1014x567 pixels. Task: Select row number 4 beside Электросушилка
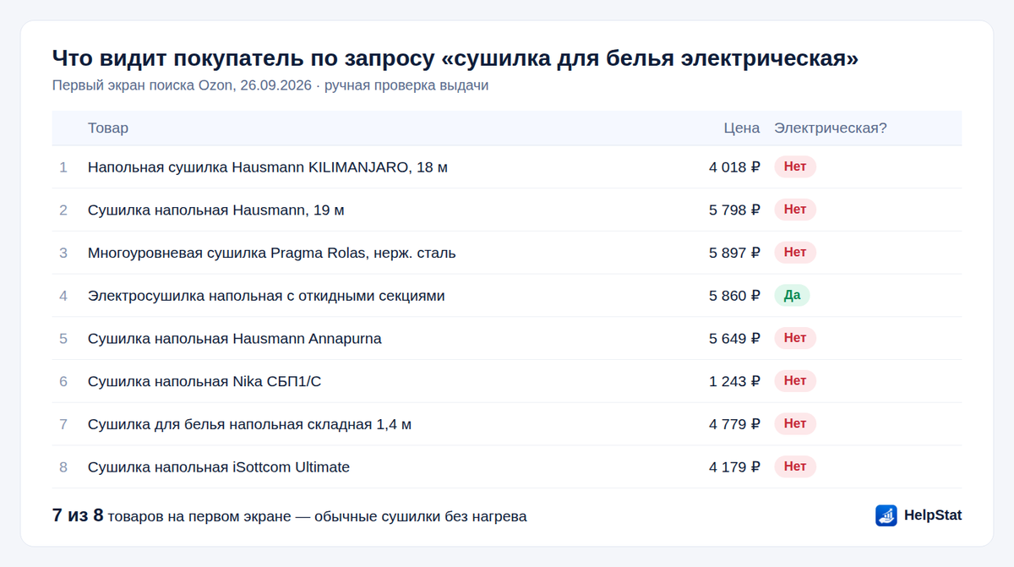[63, 296]
